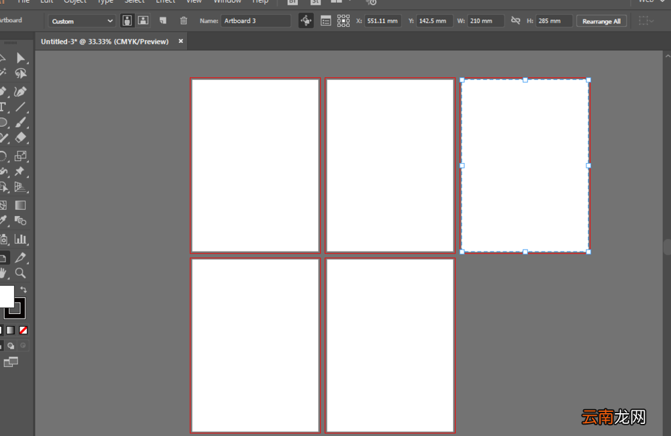
Task: Click the Y position field
Action: pos(434,21)
